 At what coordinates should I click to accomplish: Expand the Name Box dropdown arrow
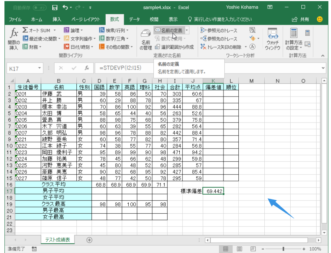[39, 68]
